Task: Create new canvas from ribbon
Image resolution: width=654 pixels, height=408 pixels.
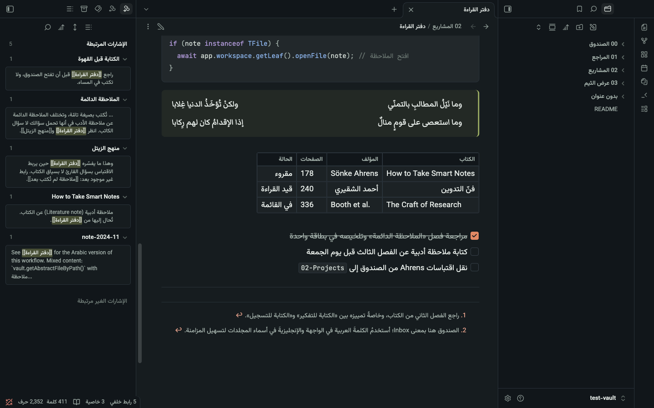Action: pos(644,54)
